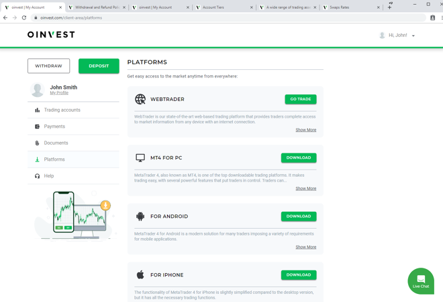This screenshot has height=302, width=443.
Task: Click Go Trade for WebTrader
Action: [301, 99]
